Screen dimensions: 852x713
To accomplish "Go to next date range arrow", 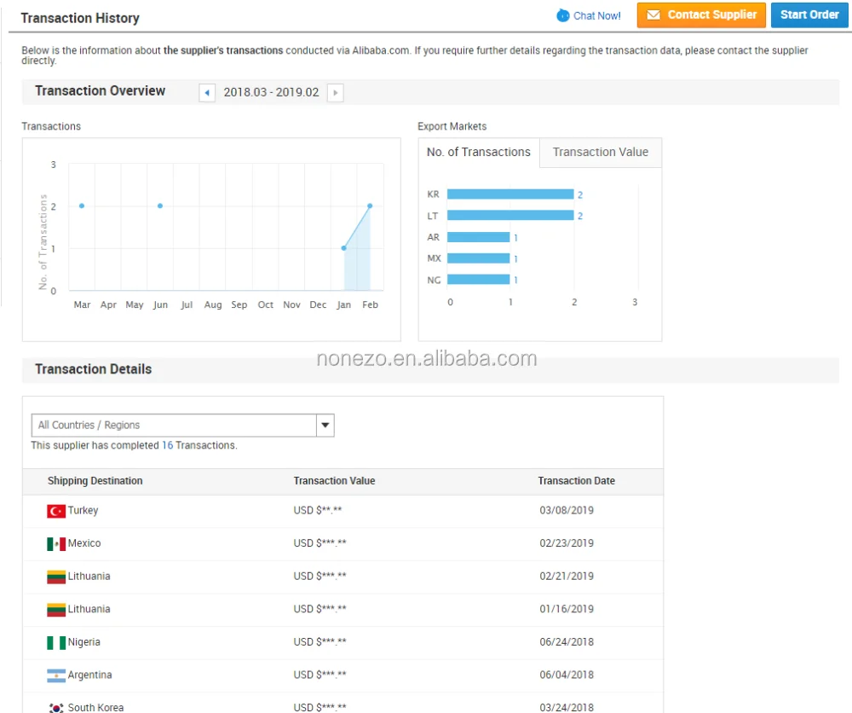I will (x=336, y=92).
